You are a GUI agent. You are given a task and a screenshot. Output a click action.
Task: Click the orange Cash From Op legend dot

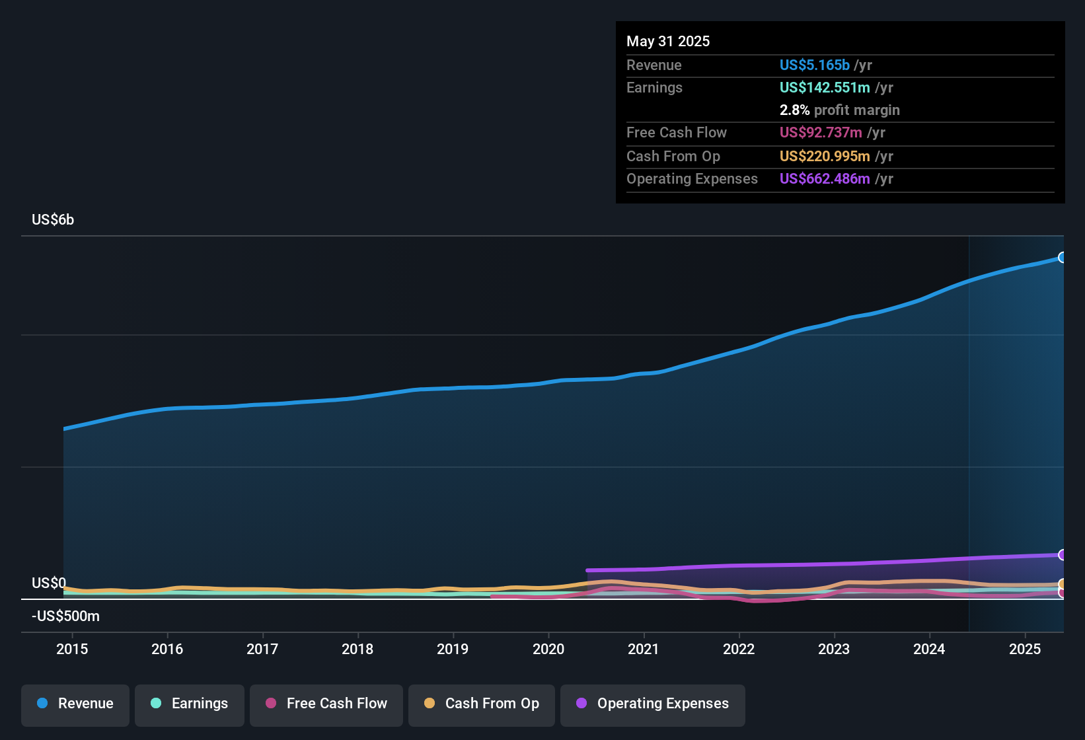click(x=430, y=703)
